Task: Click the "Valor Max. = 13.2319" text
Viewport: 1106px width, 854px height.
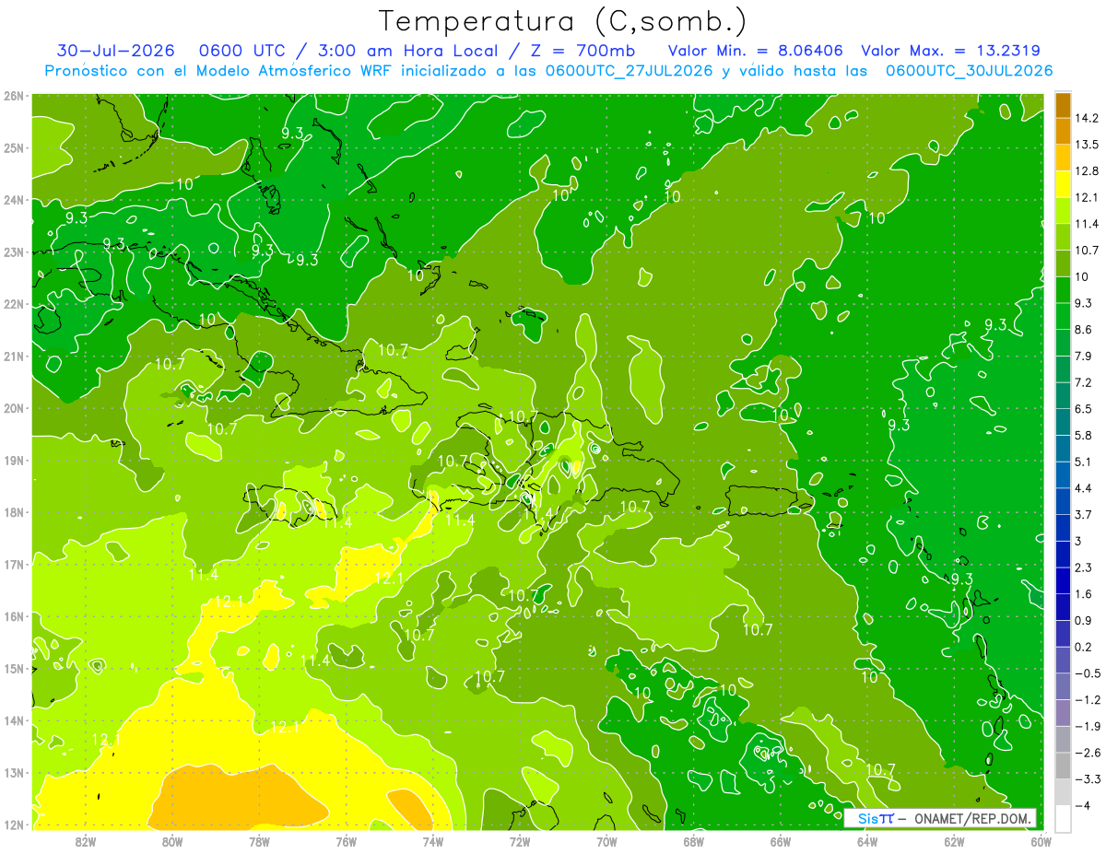Action: 951,51
